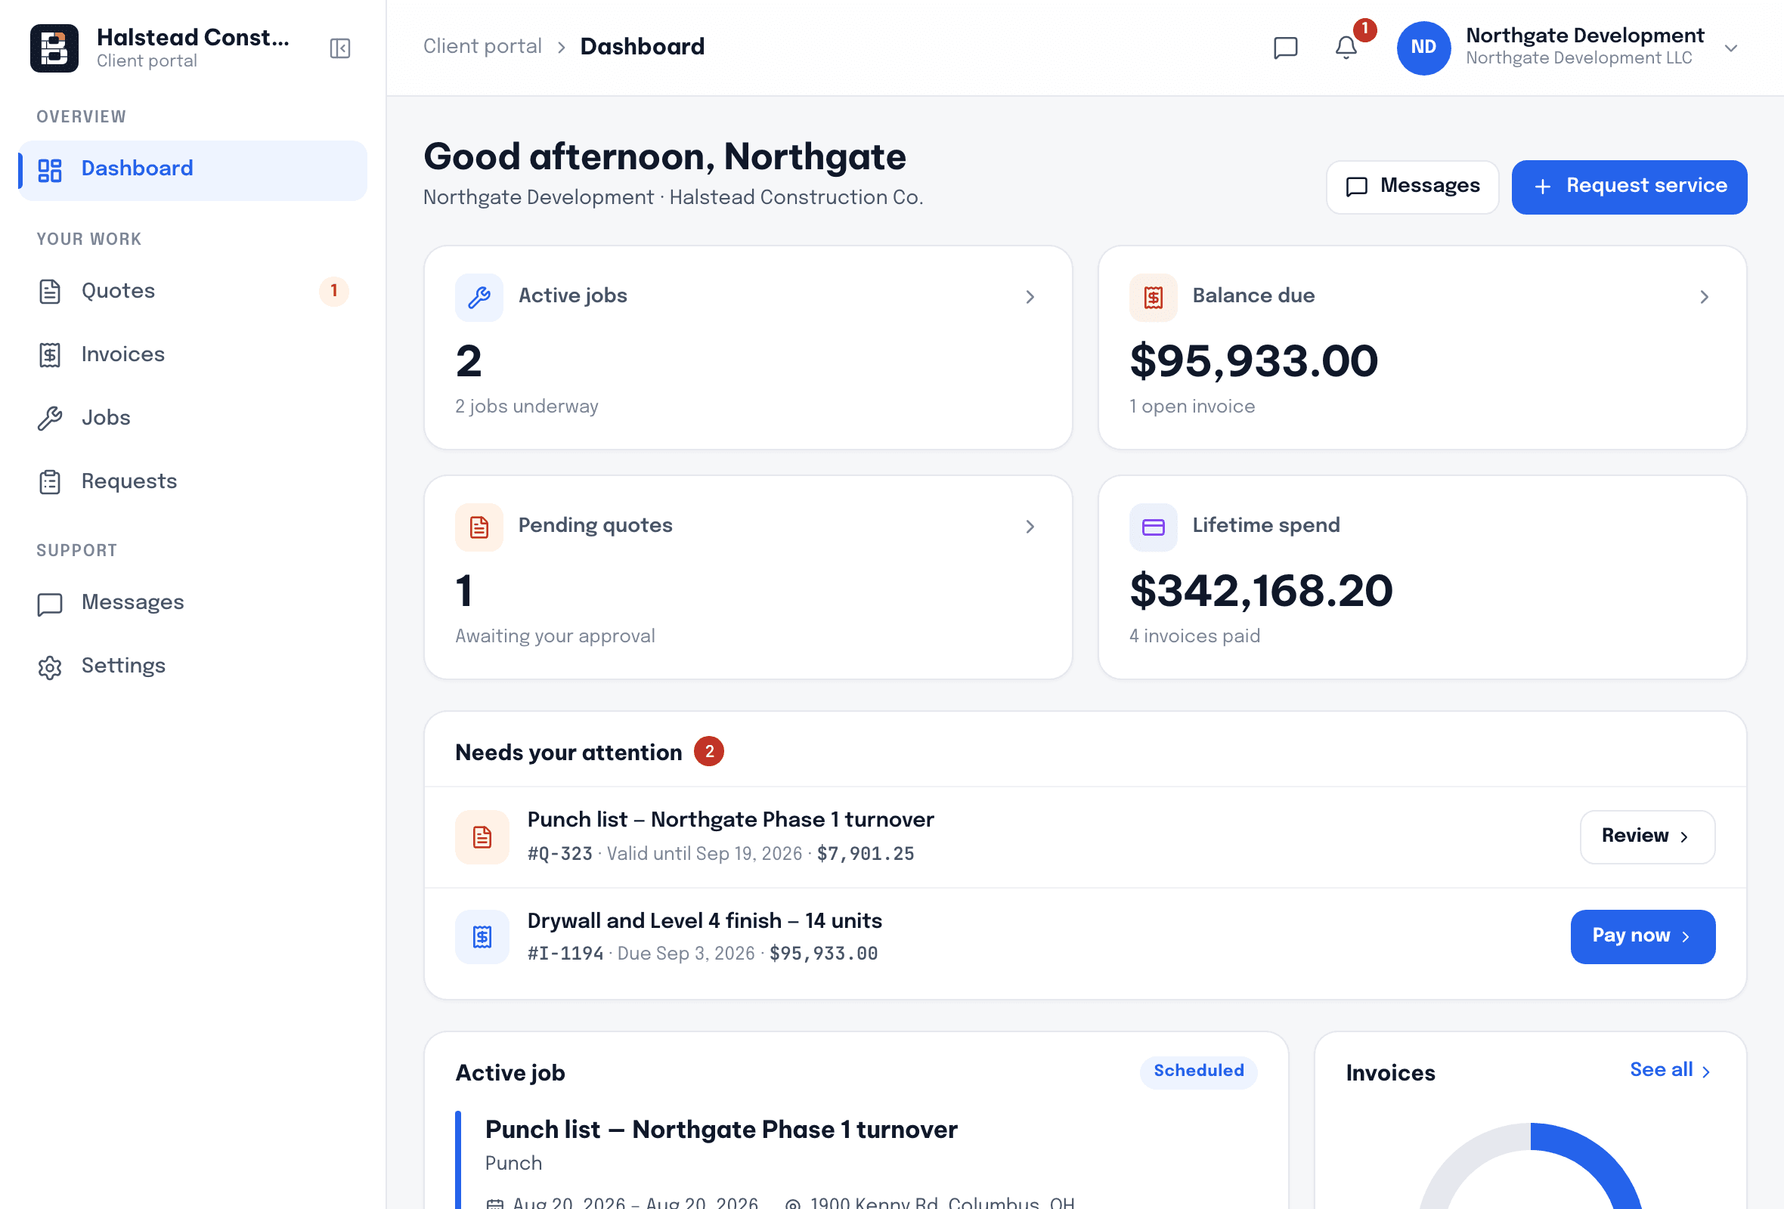Click the Scheduled status badge
1784x1209 pixels.
(1198, 1071)
